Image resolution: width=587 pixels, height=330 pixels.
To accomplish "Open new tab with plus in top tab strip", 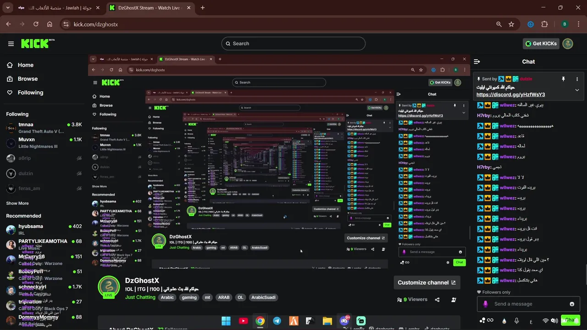I will [203, 8].
